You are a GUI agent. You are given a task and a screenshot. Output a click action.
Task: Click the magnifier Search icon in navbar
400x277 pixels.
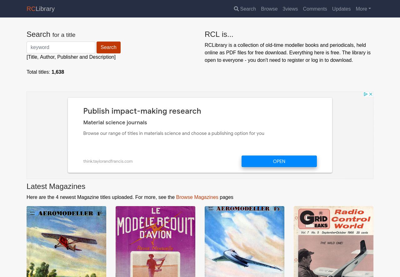pyautogui.click(x=236, y=9)
